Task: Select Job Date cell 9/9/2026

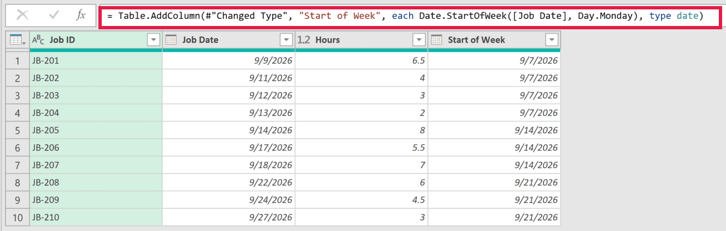Action: 229,61
